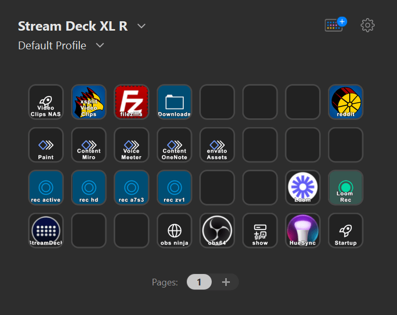Image resolution: width=397 pixels, height=315 pixels.
Task: Select the empty key right of Downloads
Action: [x=217, y=102]
